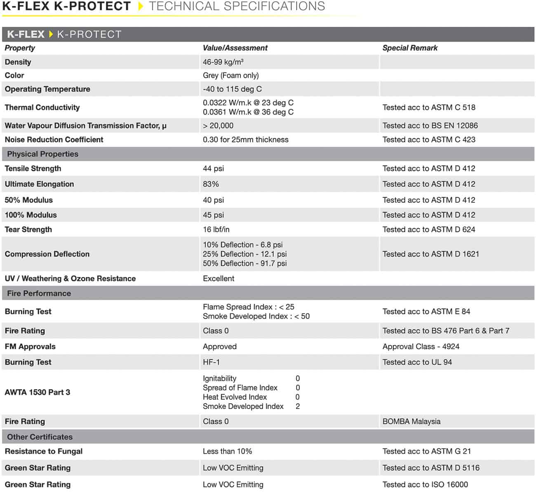Click 'Smoke Developed Index : < 50' line
This screenshot has width=536, height=498.
pos(256,317)
